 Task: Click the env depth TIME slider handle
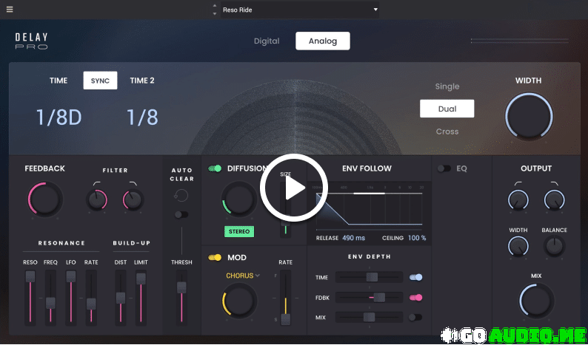372,277
